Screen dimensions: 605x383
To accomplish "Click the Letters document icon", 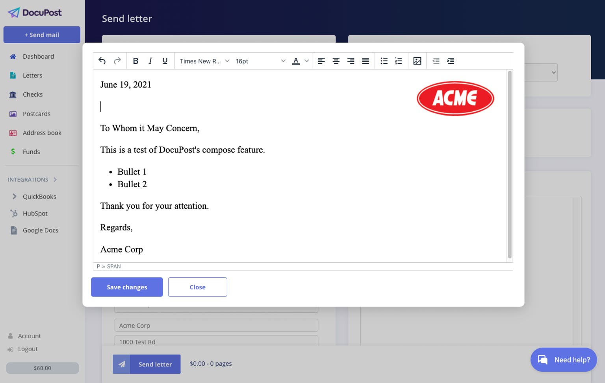I will pos(13,75).
